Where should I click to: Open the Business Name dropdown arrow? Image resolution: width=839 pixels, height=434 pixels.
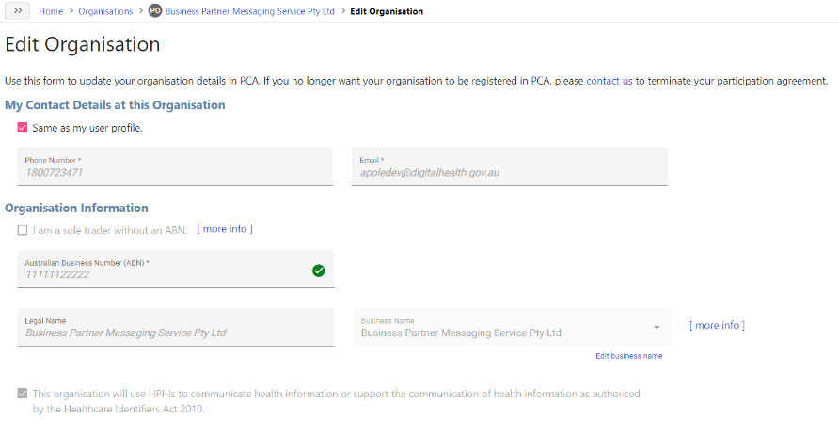(657, 327)
